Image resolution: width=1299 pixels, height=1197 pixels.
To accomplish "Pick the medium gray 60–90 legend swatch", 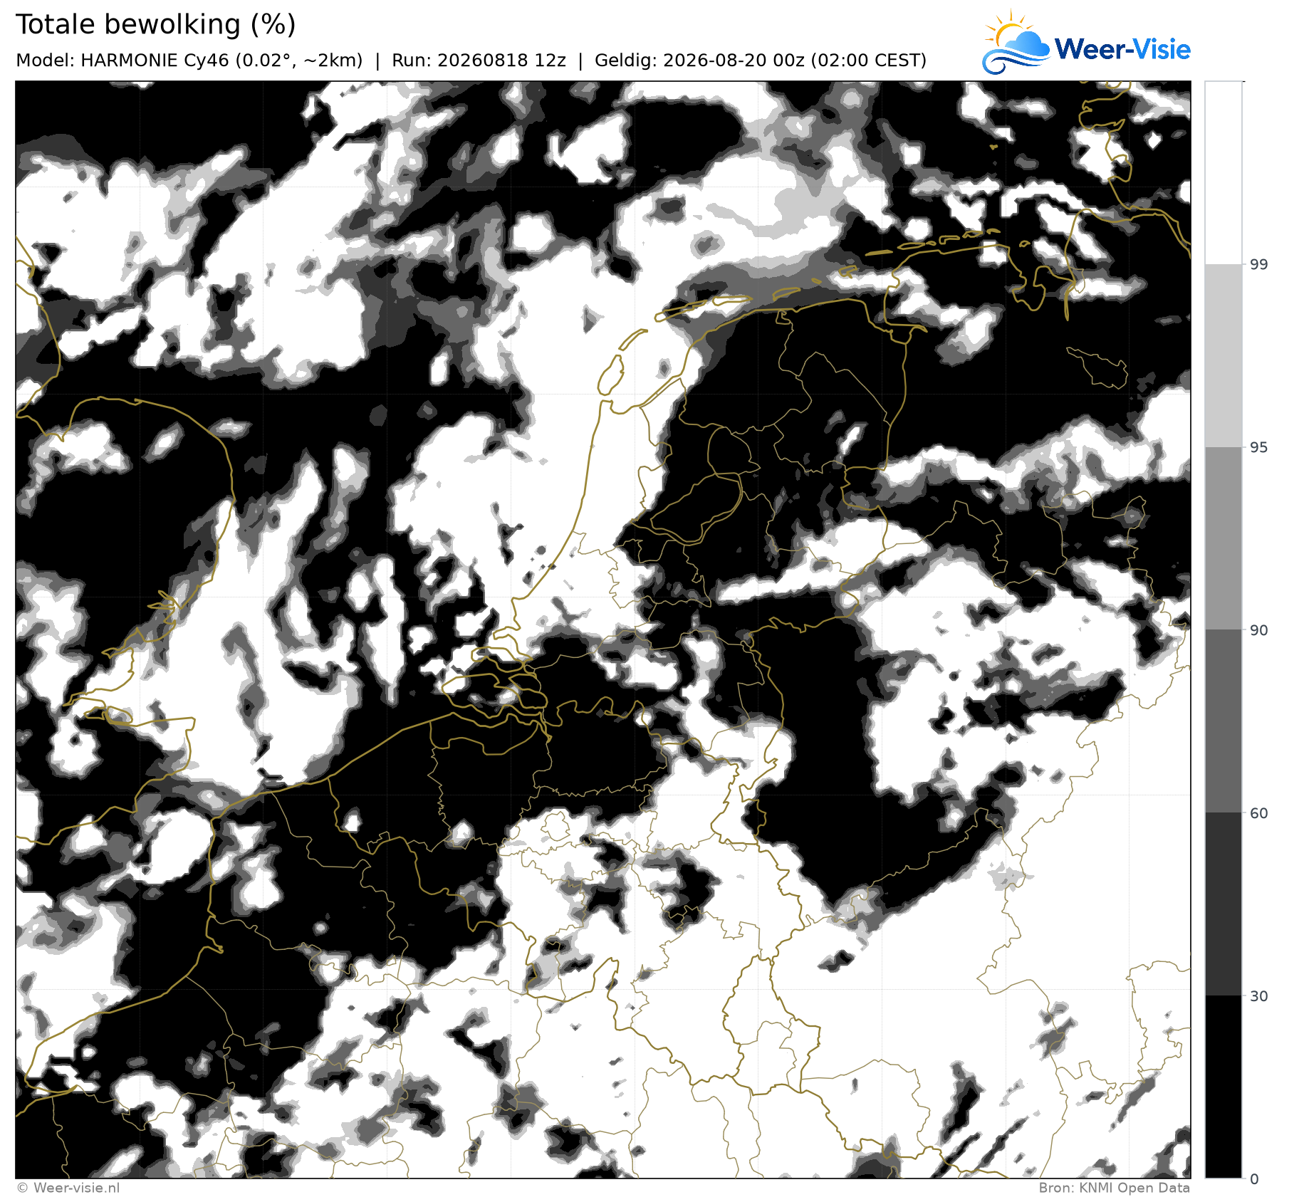I will click(x=1224, y=721).
